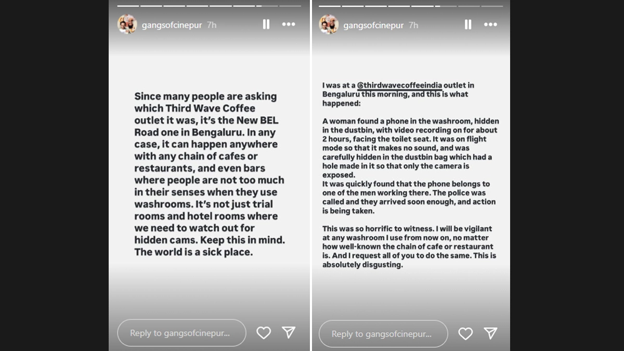This screenshot has width=624, height=351.
Task: Open the @thirdwavecoffeeindia mention
Action: (399, 85)
